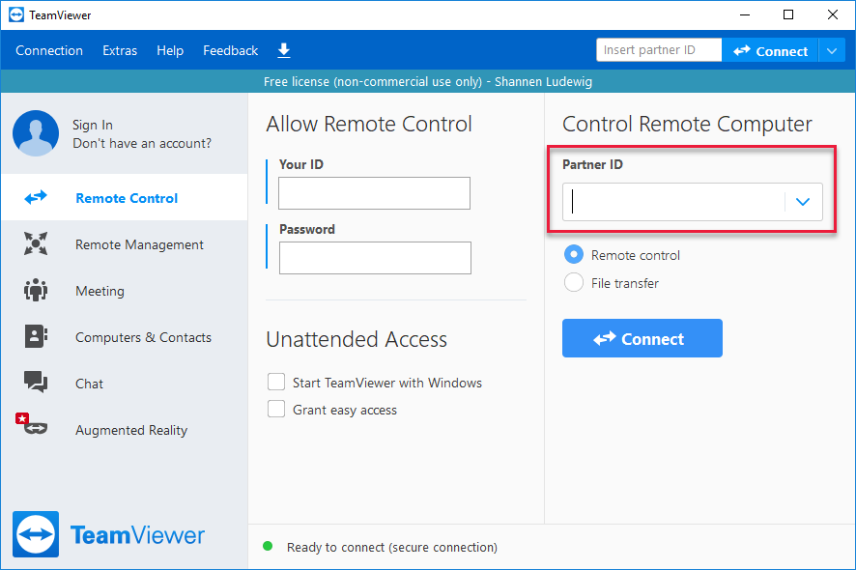The width and height of the screenshot is (856, 570).
Task: Tick the Grant easy access checkbox
Action: (276, 409)
